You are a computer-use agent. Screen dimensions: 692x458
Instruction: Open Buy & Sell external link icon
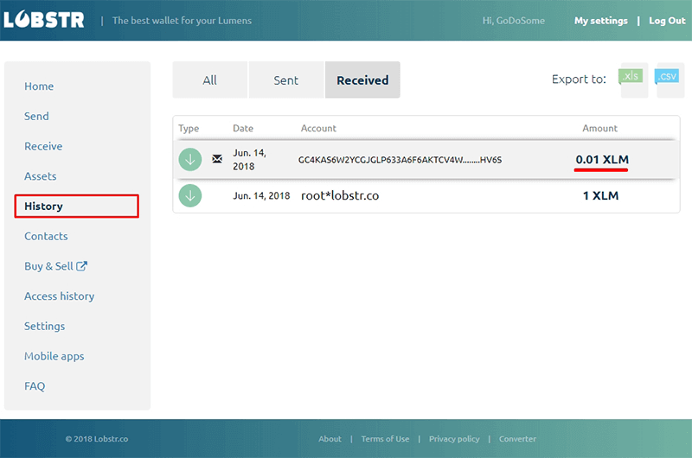(81, 266)
